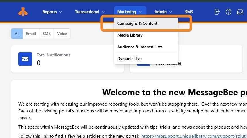Select Dynamic Lists menu entry

click(x=146, y=59)
